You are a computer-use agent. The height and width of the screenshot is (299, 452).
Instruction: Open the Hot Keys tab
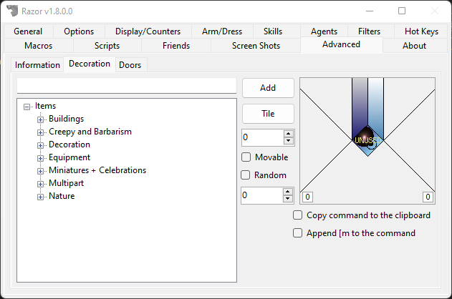pyautogui.click(x=421, y=31)
